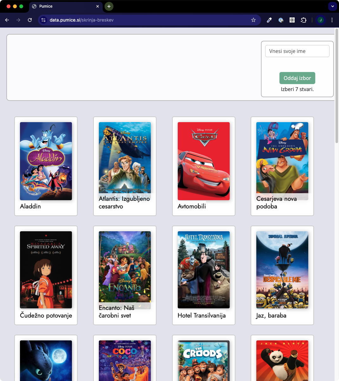Bookmark this page with the star icon

pyautogui.click(x=253, y=20)
